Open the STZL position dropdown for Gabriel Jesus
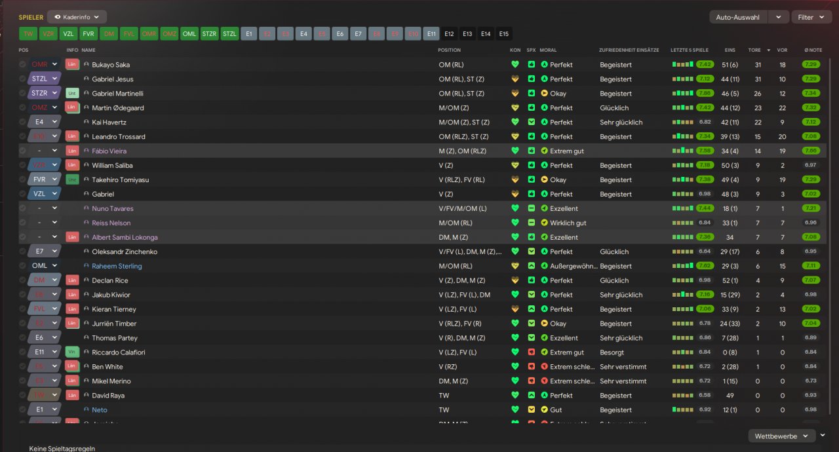The height and width of the screenshot is (452, 839). [x=45, y=79]
